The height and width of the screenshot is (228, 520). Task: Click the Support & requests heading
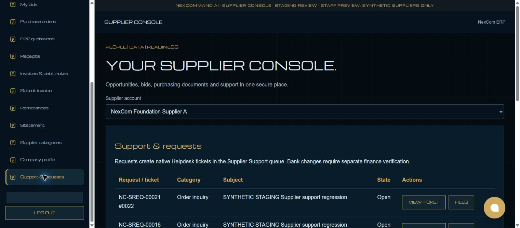(158, 146)
